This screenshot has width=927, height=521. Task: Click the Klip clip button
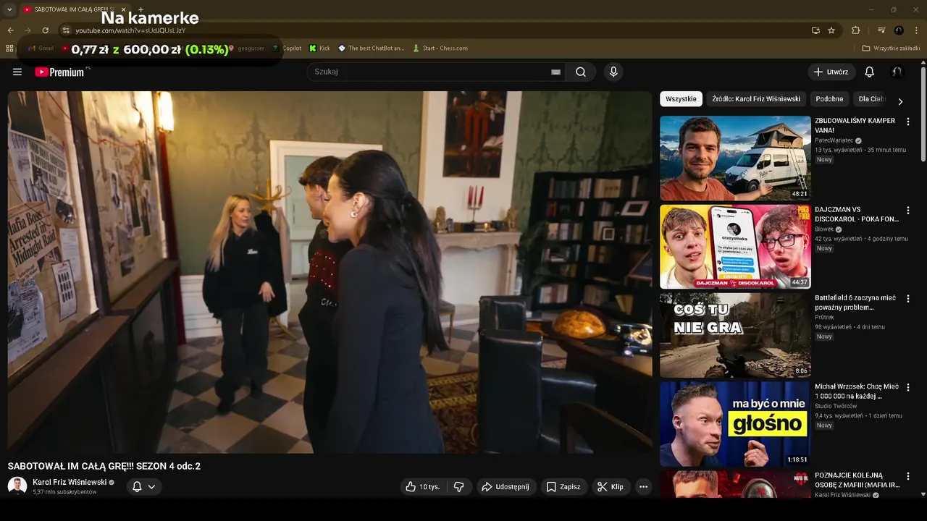[x=611, y=487]
